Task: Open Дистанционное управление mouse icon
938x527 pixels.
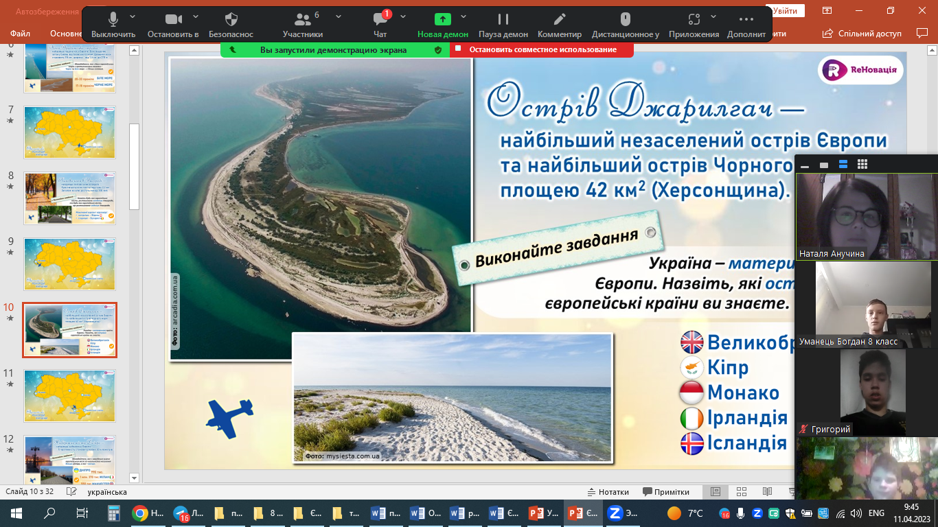Action: point(625,25)
